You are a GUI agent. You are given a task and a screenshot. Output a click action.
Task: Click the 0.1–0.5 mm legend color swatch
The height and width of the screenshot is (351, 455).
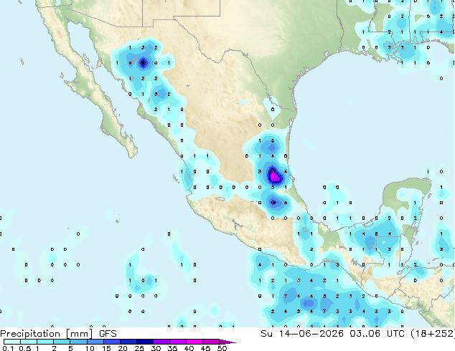coord(12,342)
